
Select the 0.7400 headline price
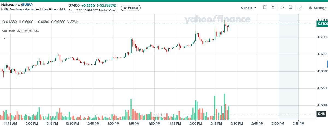tap(74, 5)
